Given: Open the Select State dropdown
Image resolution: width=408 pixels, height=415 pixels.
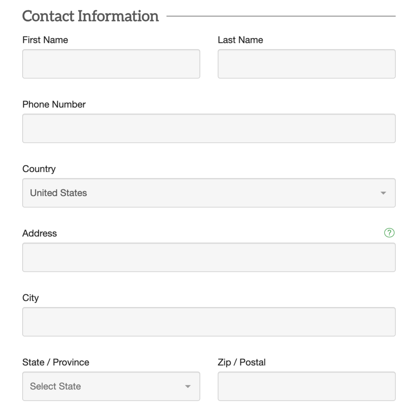Looking at the screenshot, I should pos(105,386).
